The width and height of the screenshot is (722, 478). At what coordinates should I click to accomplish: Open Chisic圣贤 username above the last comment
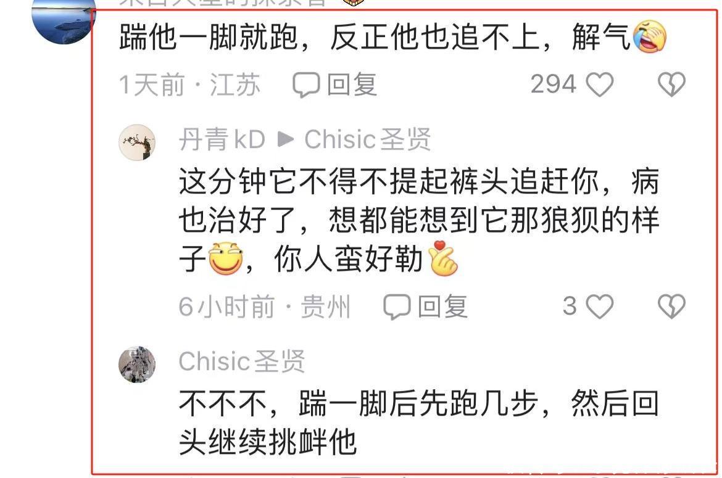(x=242, y=361)
